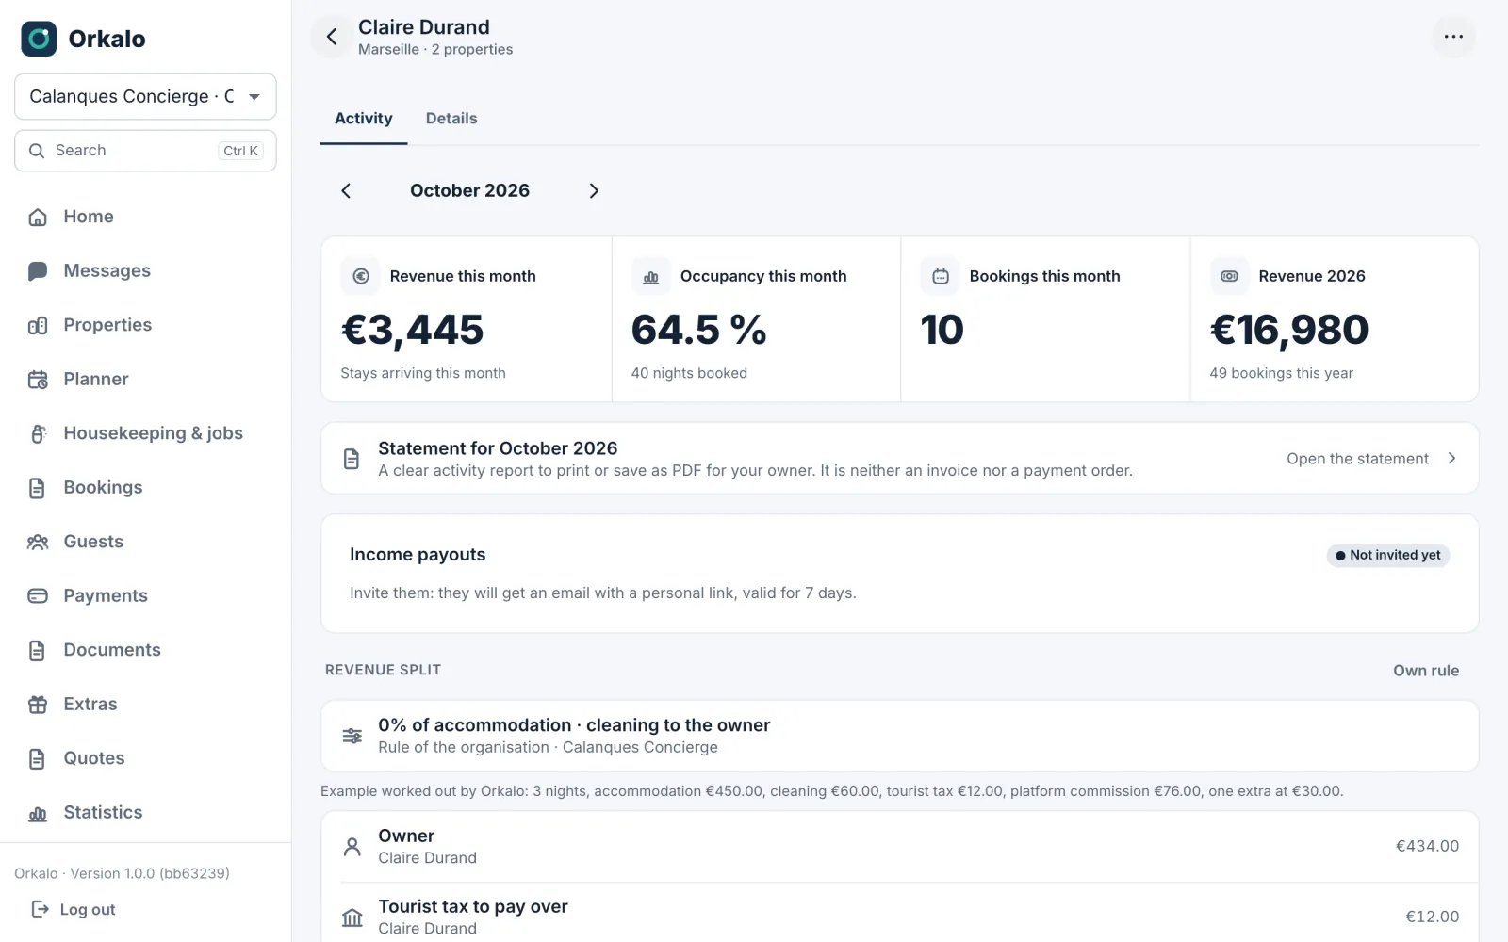Screen dimensions: 1508x942
Task: Click the October 2026 month label
Action: [469, 191]
